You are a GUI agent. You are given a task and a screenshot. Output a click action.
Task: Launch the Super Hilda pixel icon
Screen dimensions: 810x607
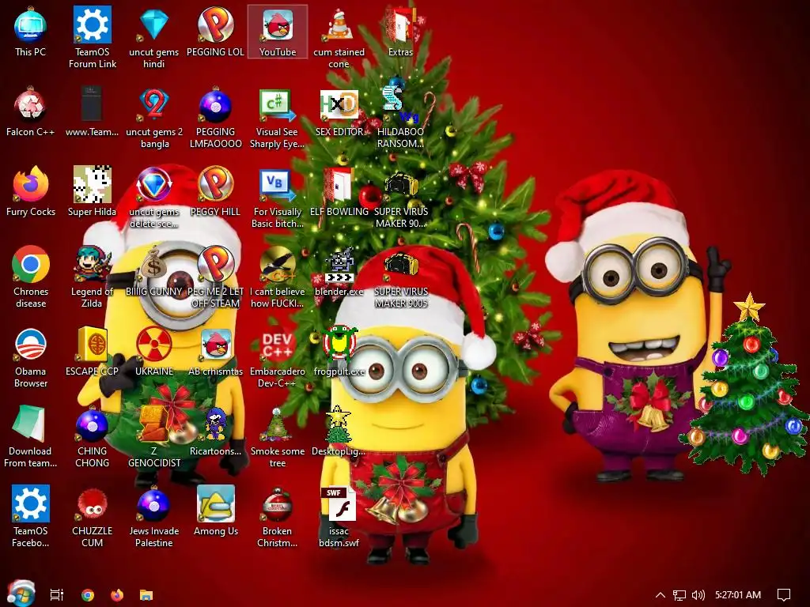pos(92,191)
